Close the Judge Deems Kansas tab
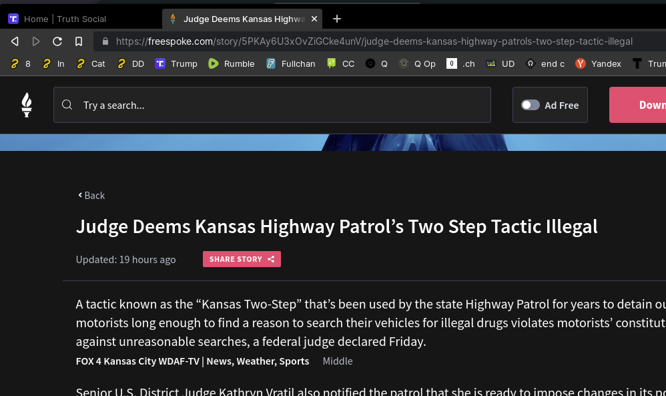Screen dimensions: 666x396 314,19
